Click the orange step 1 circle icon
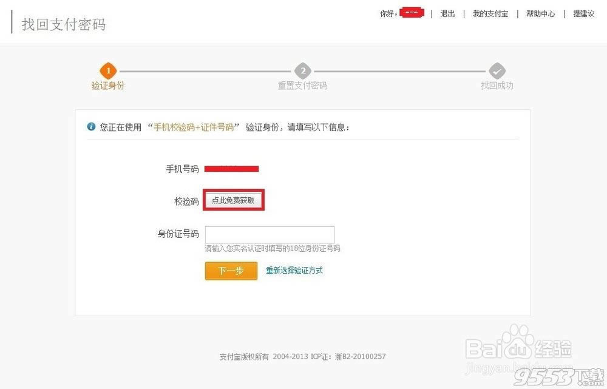 click(107, 71)
